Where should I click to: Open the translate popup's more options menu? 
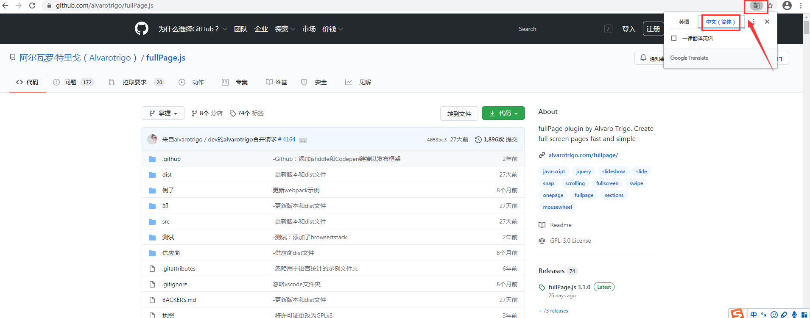[754, 22]
